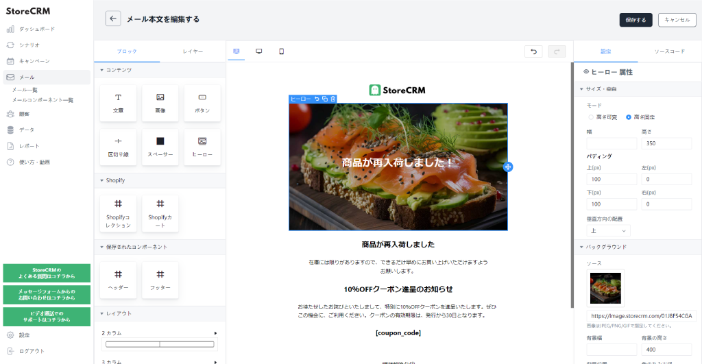Viewport: 702px width, 364px height.
Task: Delete the selected hero block
Action: [x=333, y=99]
